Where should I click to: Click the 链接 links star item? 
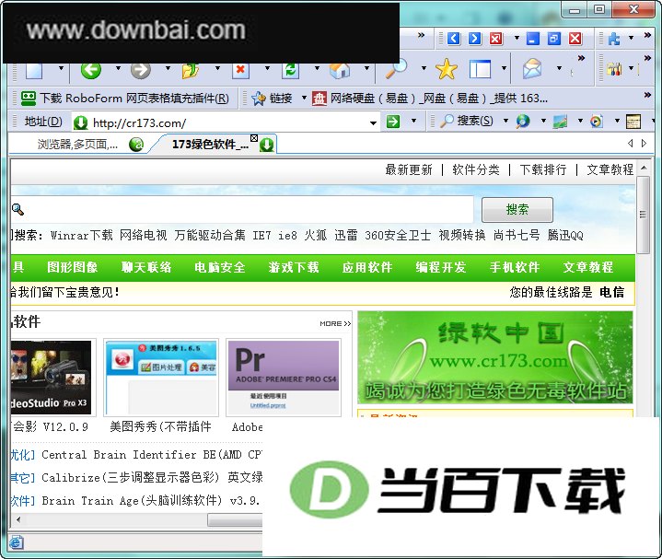point(272,99)
